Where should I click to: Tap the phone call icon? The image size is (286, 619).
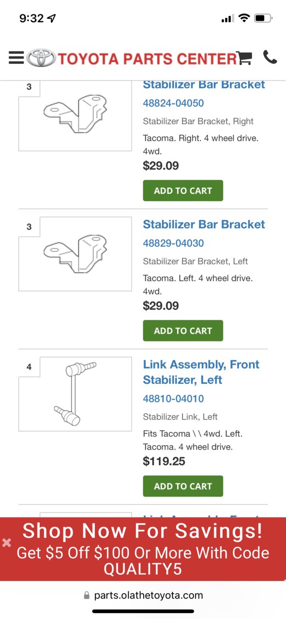click(x=270, y=57)
